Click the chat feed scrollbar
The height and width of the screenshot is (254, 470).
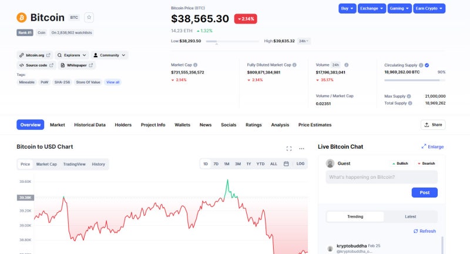tap(442, 245)
